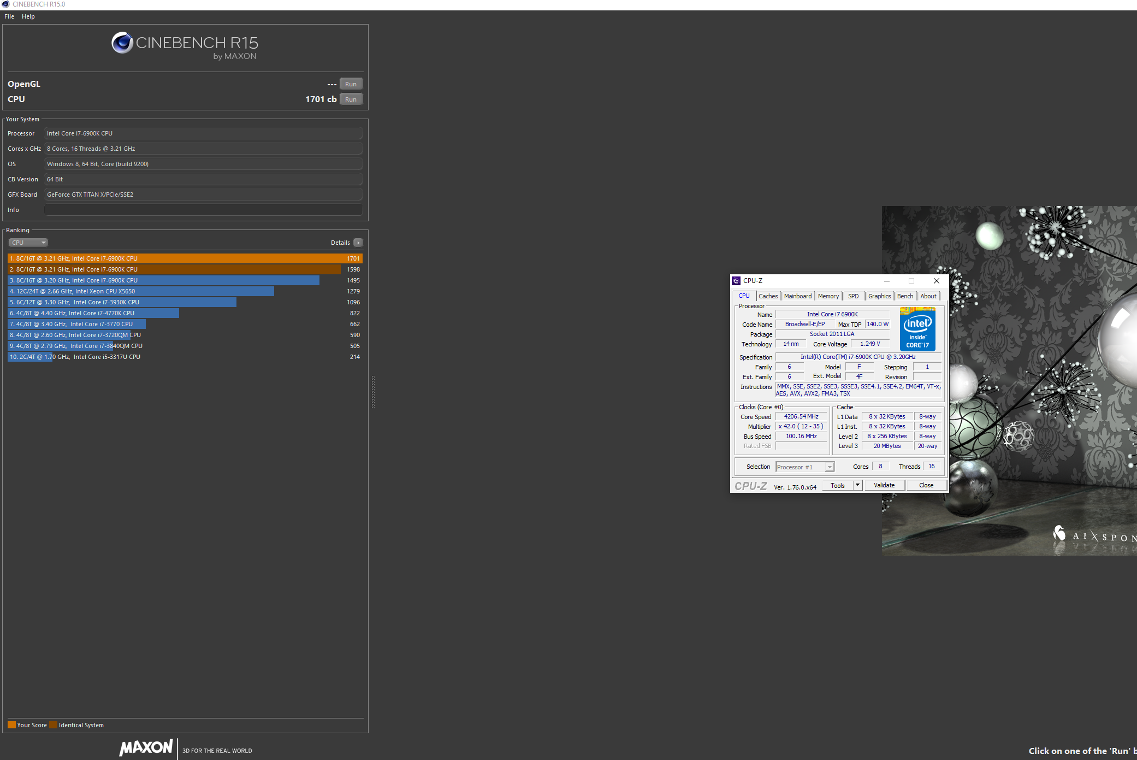Select the Core i7-3720QM ranking row
Viewport: 1137px width, 760px height.
[185, 335]
